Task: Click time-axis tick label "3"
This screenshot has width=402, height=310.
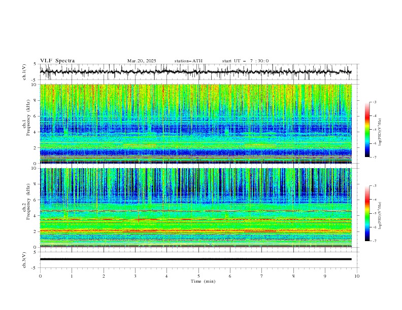Action: (135, 276)
